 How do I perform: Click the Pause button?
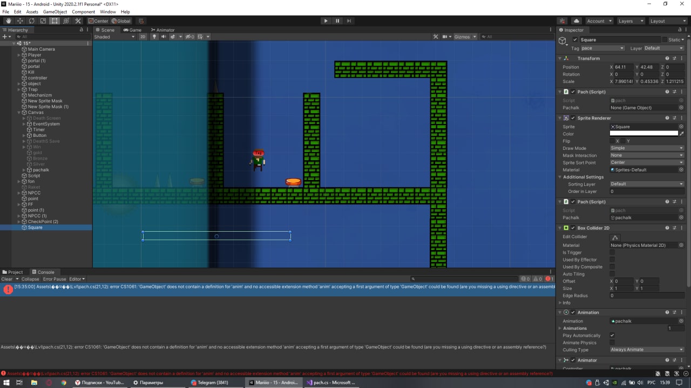click(x=337, y=21)
